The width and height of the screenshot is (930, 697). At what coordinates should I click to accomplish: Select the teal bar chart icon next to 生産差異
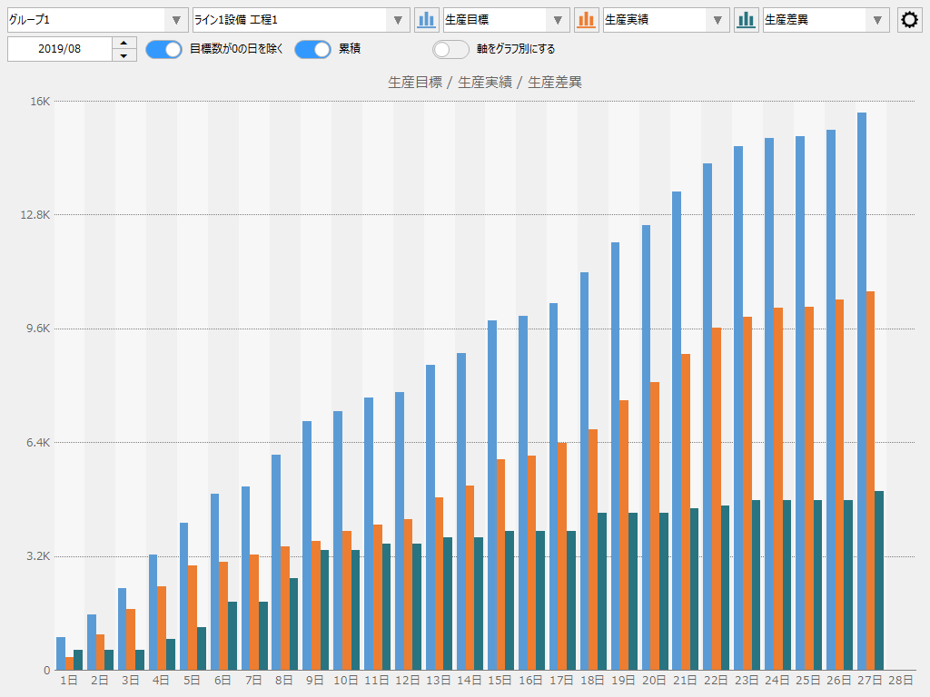pyautogui.click(x=746, y=19)
